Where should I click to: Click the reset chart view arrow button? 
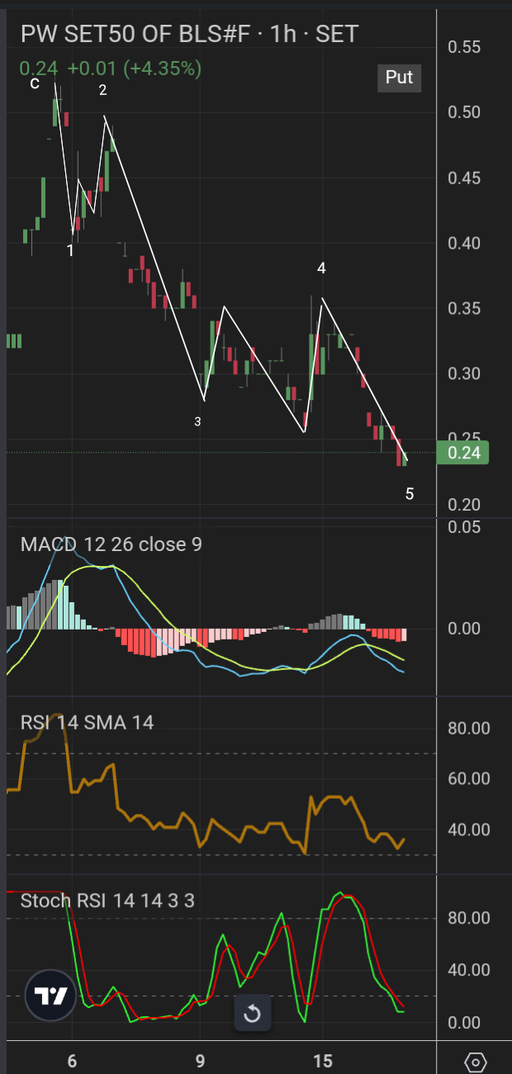point(252,1014)
